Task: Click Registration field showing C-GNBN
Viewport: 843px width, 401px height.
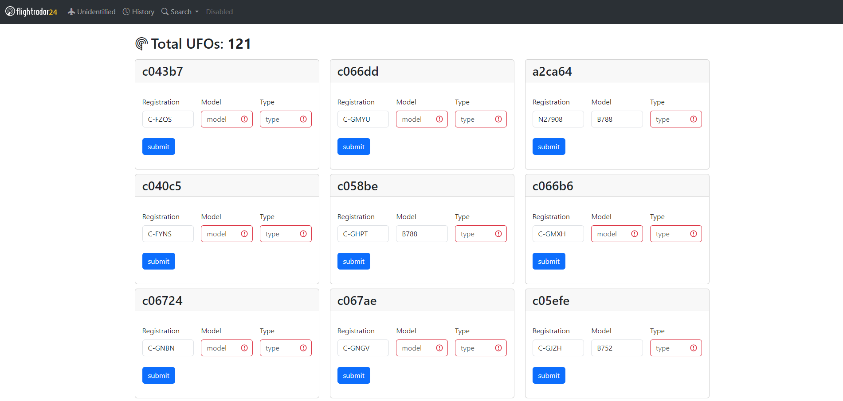Action: pos(168,348)
